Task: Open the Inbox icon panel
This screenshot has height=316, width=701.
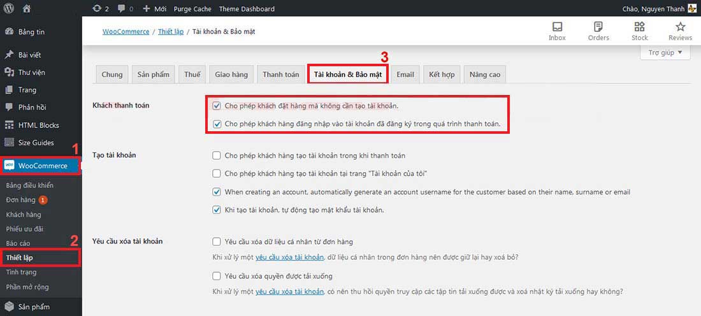Action: pos(557,26)
